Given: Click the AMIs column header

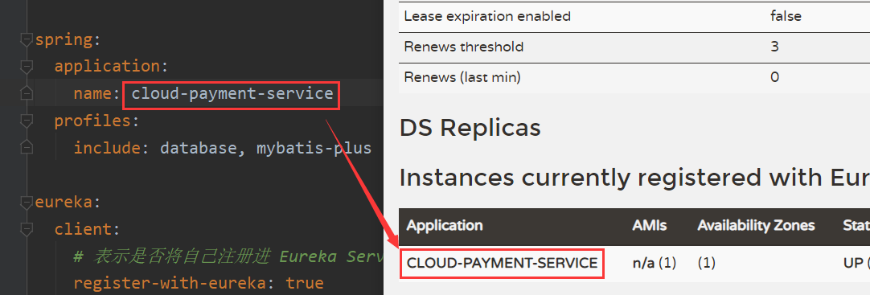Looking at the screenshot, I should [649, 225].
